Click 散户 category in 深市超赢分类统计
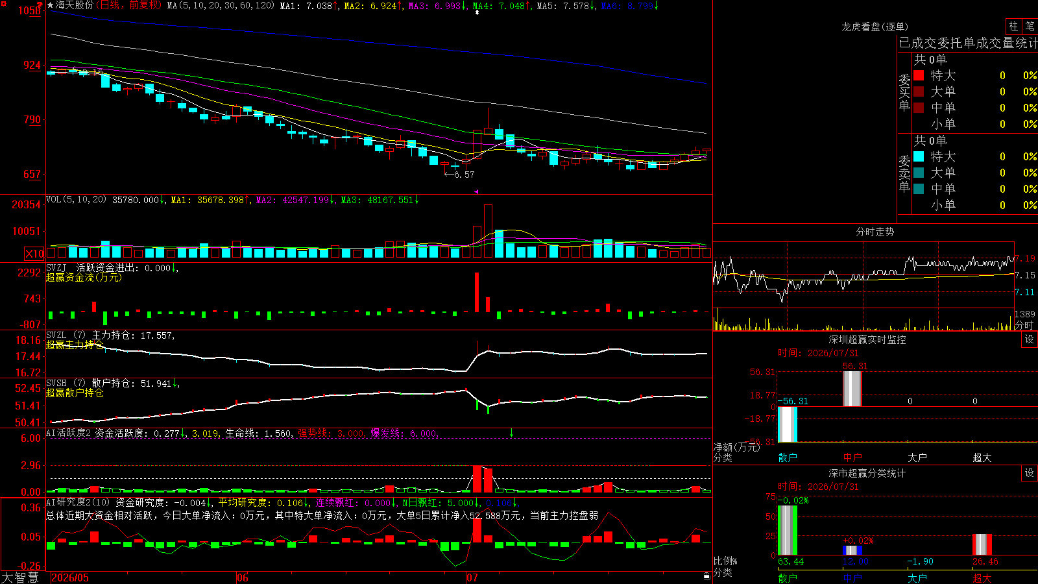 [787, 578]
